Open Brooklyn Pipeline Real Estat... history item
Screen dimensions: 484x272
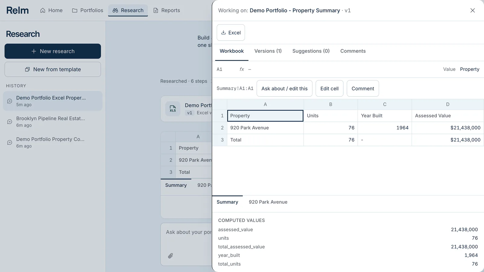coord(53,121)
